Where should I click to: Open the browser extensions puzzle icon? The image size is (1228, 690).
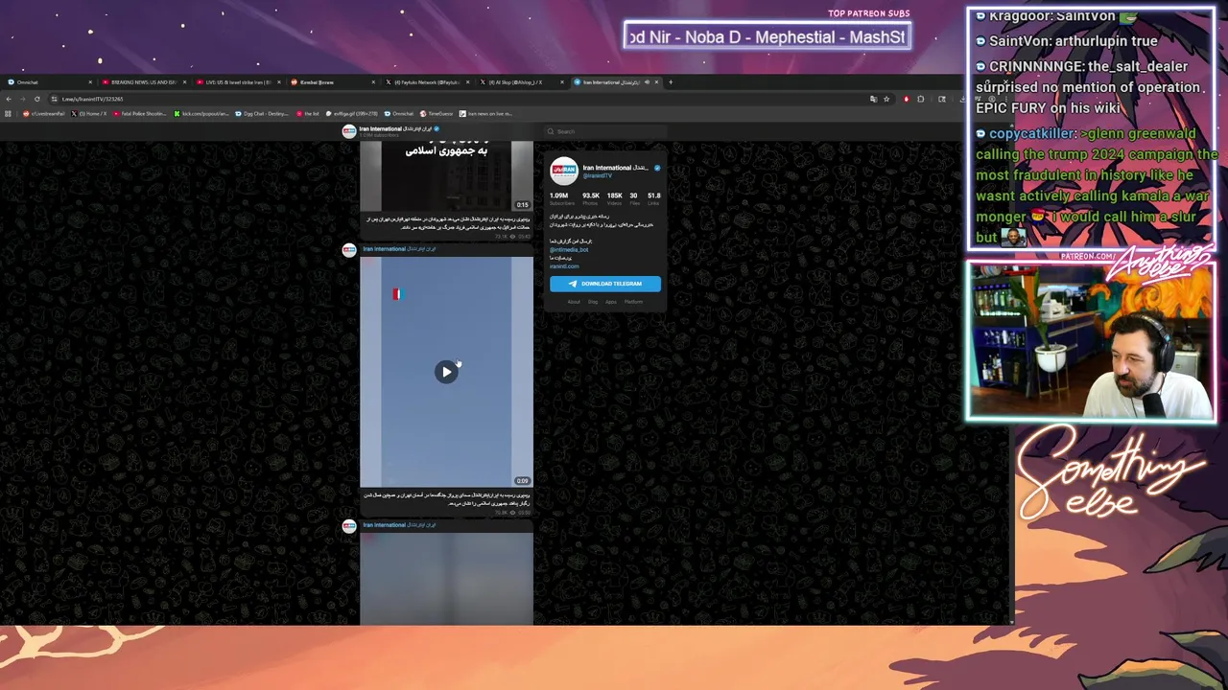(x=921, y=99)
